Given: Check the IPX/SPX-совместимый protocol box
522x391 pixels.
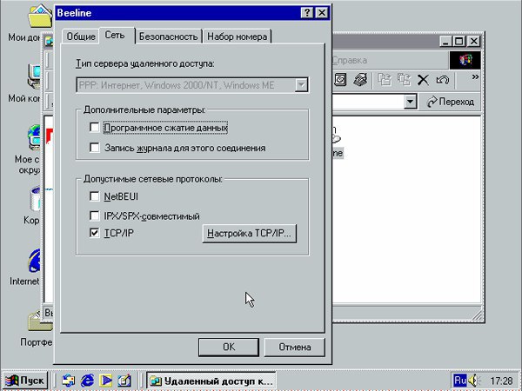Looking at the screenshot, I should pos(95,215).
